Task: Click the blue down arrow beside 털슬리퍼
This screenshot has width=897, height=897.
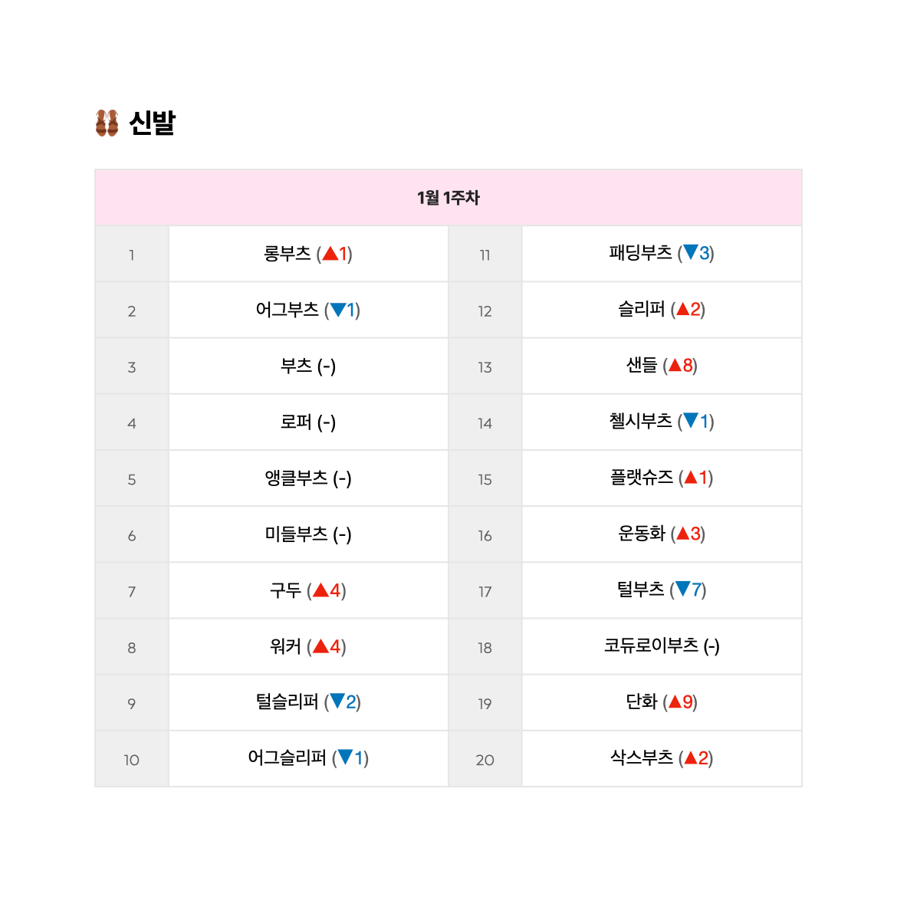Action: (x=337, y=701)
